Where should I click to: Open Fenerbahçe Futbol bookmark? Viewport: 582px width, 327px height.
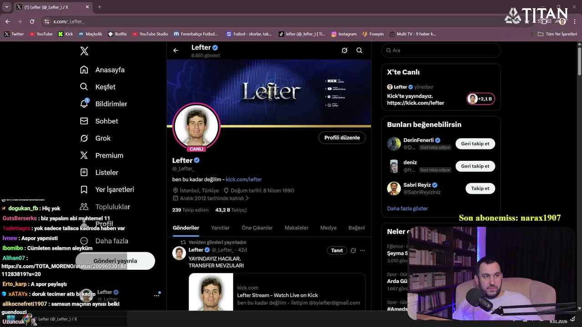click(196, 34)
